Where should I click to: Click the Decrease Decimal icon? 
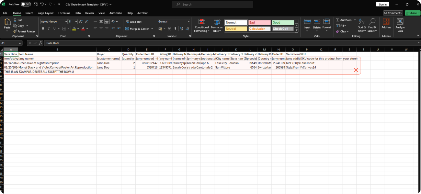coord(187,29)
